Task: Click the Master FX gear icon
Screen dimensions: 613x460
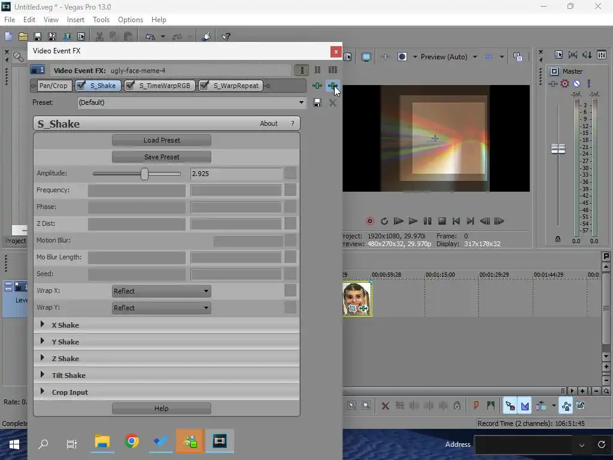Action: click(x=565, y=83)
